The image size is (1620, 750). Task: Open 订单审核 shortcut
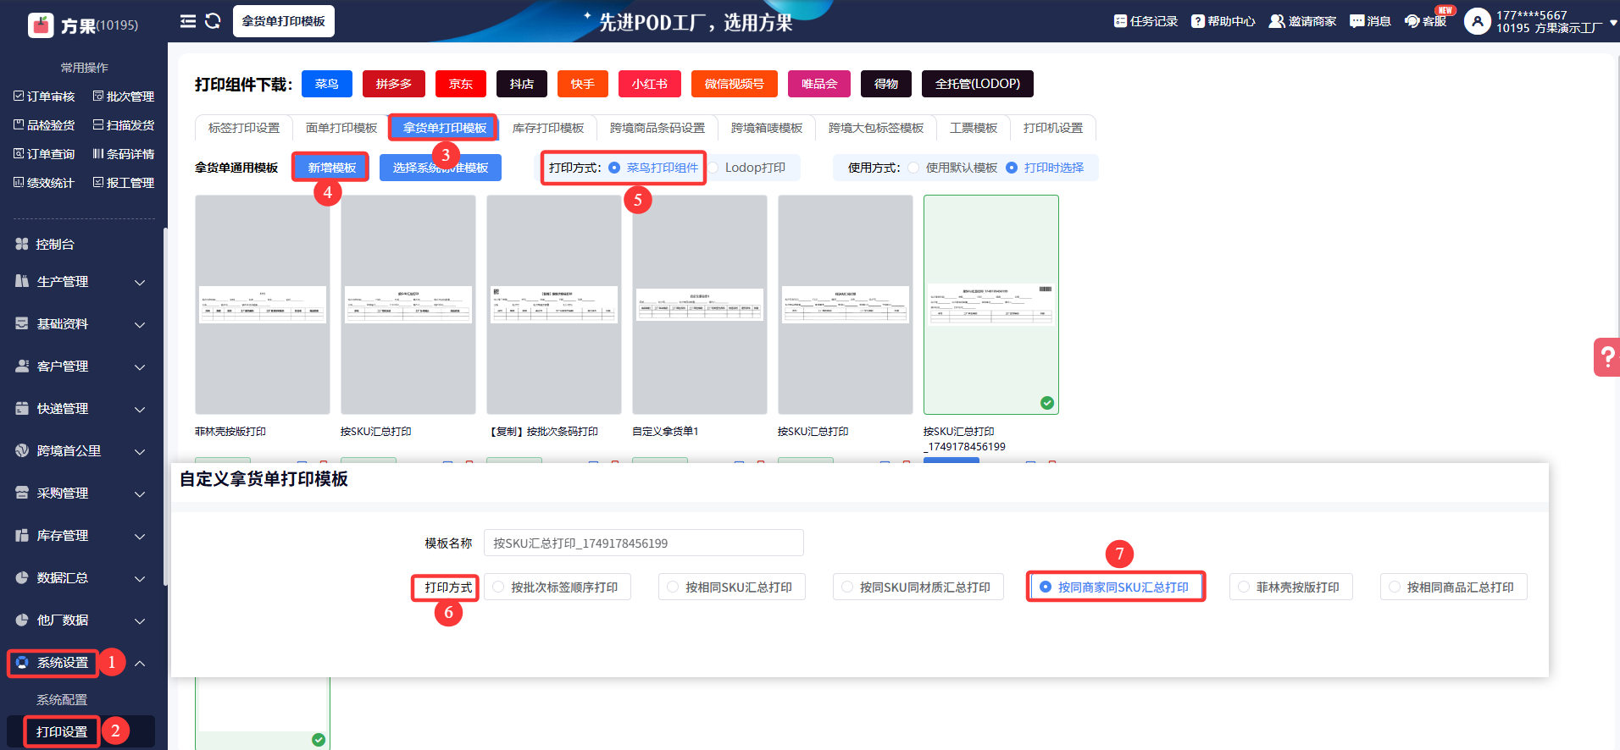coord(44,97)
